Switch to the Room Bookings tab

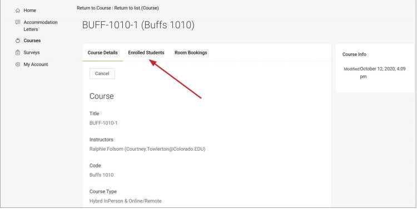click(x=191, y=53)
